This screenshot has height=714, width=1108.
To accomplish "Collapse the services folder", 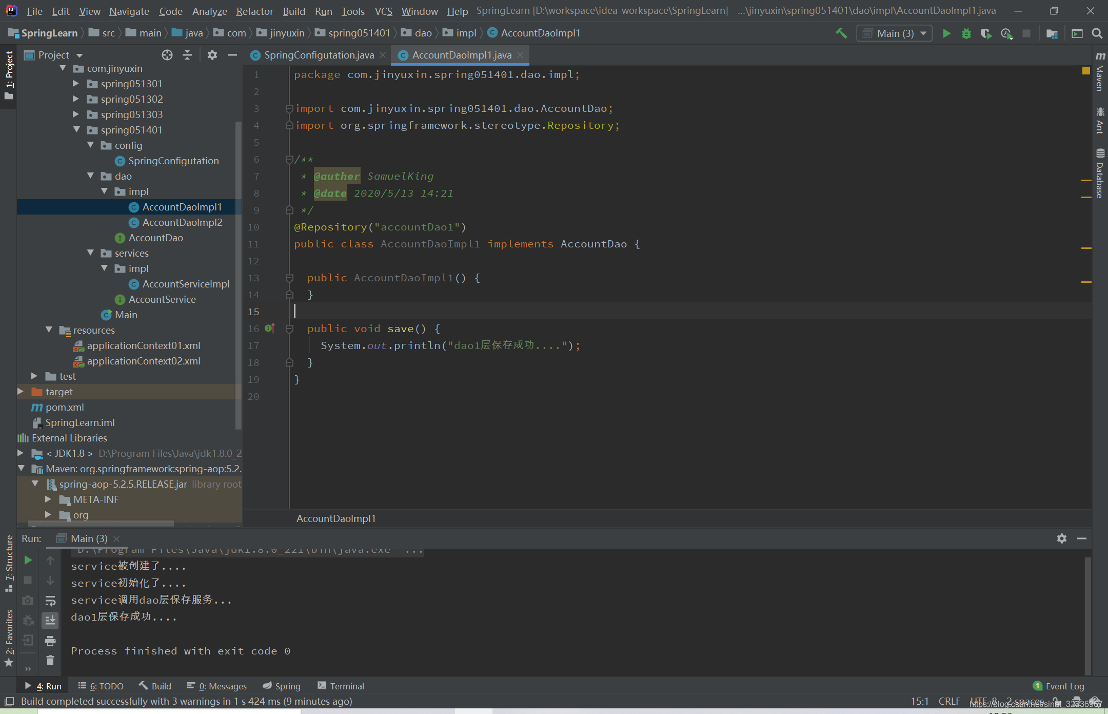I will click(x=90, y=253).
